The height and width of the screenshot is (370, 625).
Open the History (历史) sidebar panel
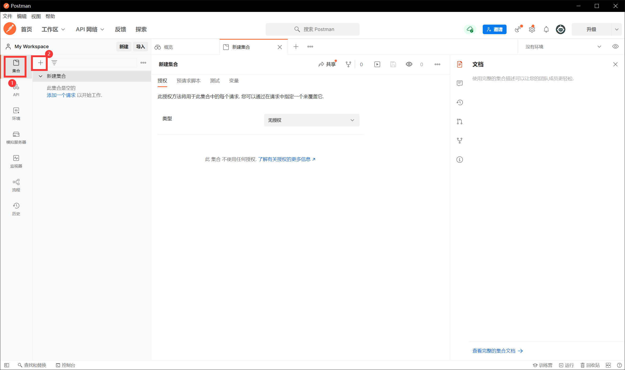point(16,209)
